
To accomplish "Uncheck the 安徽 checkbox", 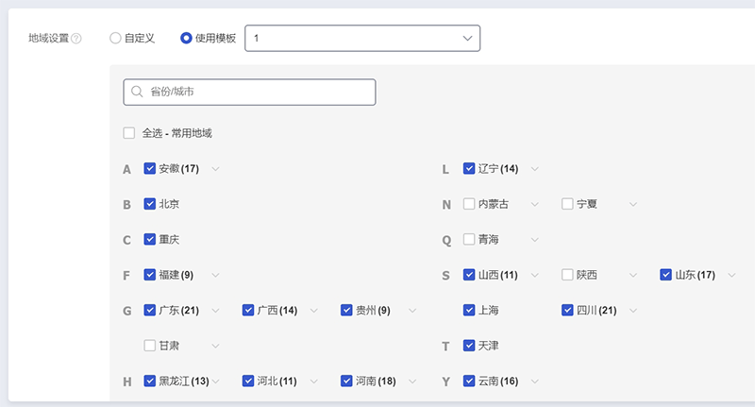I will pyautogui.click(x=150, y=168).
